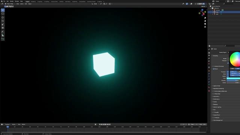240x135 pixels.
Task: Select the Add Cube tool
Action: [3, 39]
